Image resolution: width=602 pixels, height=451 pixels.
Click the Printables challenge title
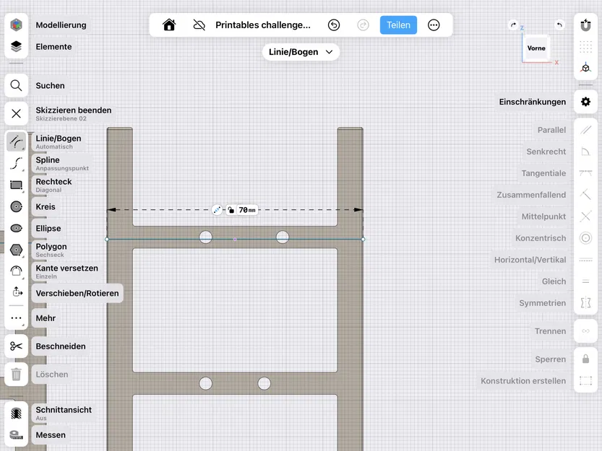(x=262, y=25)
